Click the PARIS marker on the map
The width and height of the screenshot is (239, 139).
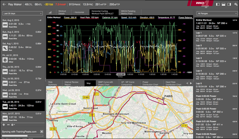164,99
